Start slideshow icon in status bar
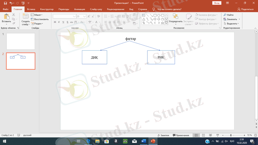Viewport: 258px width, 145px height. 217,135
